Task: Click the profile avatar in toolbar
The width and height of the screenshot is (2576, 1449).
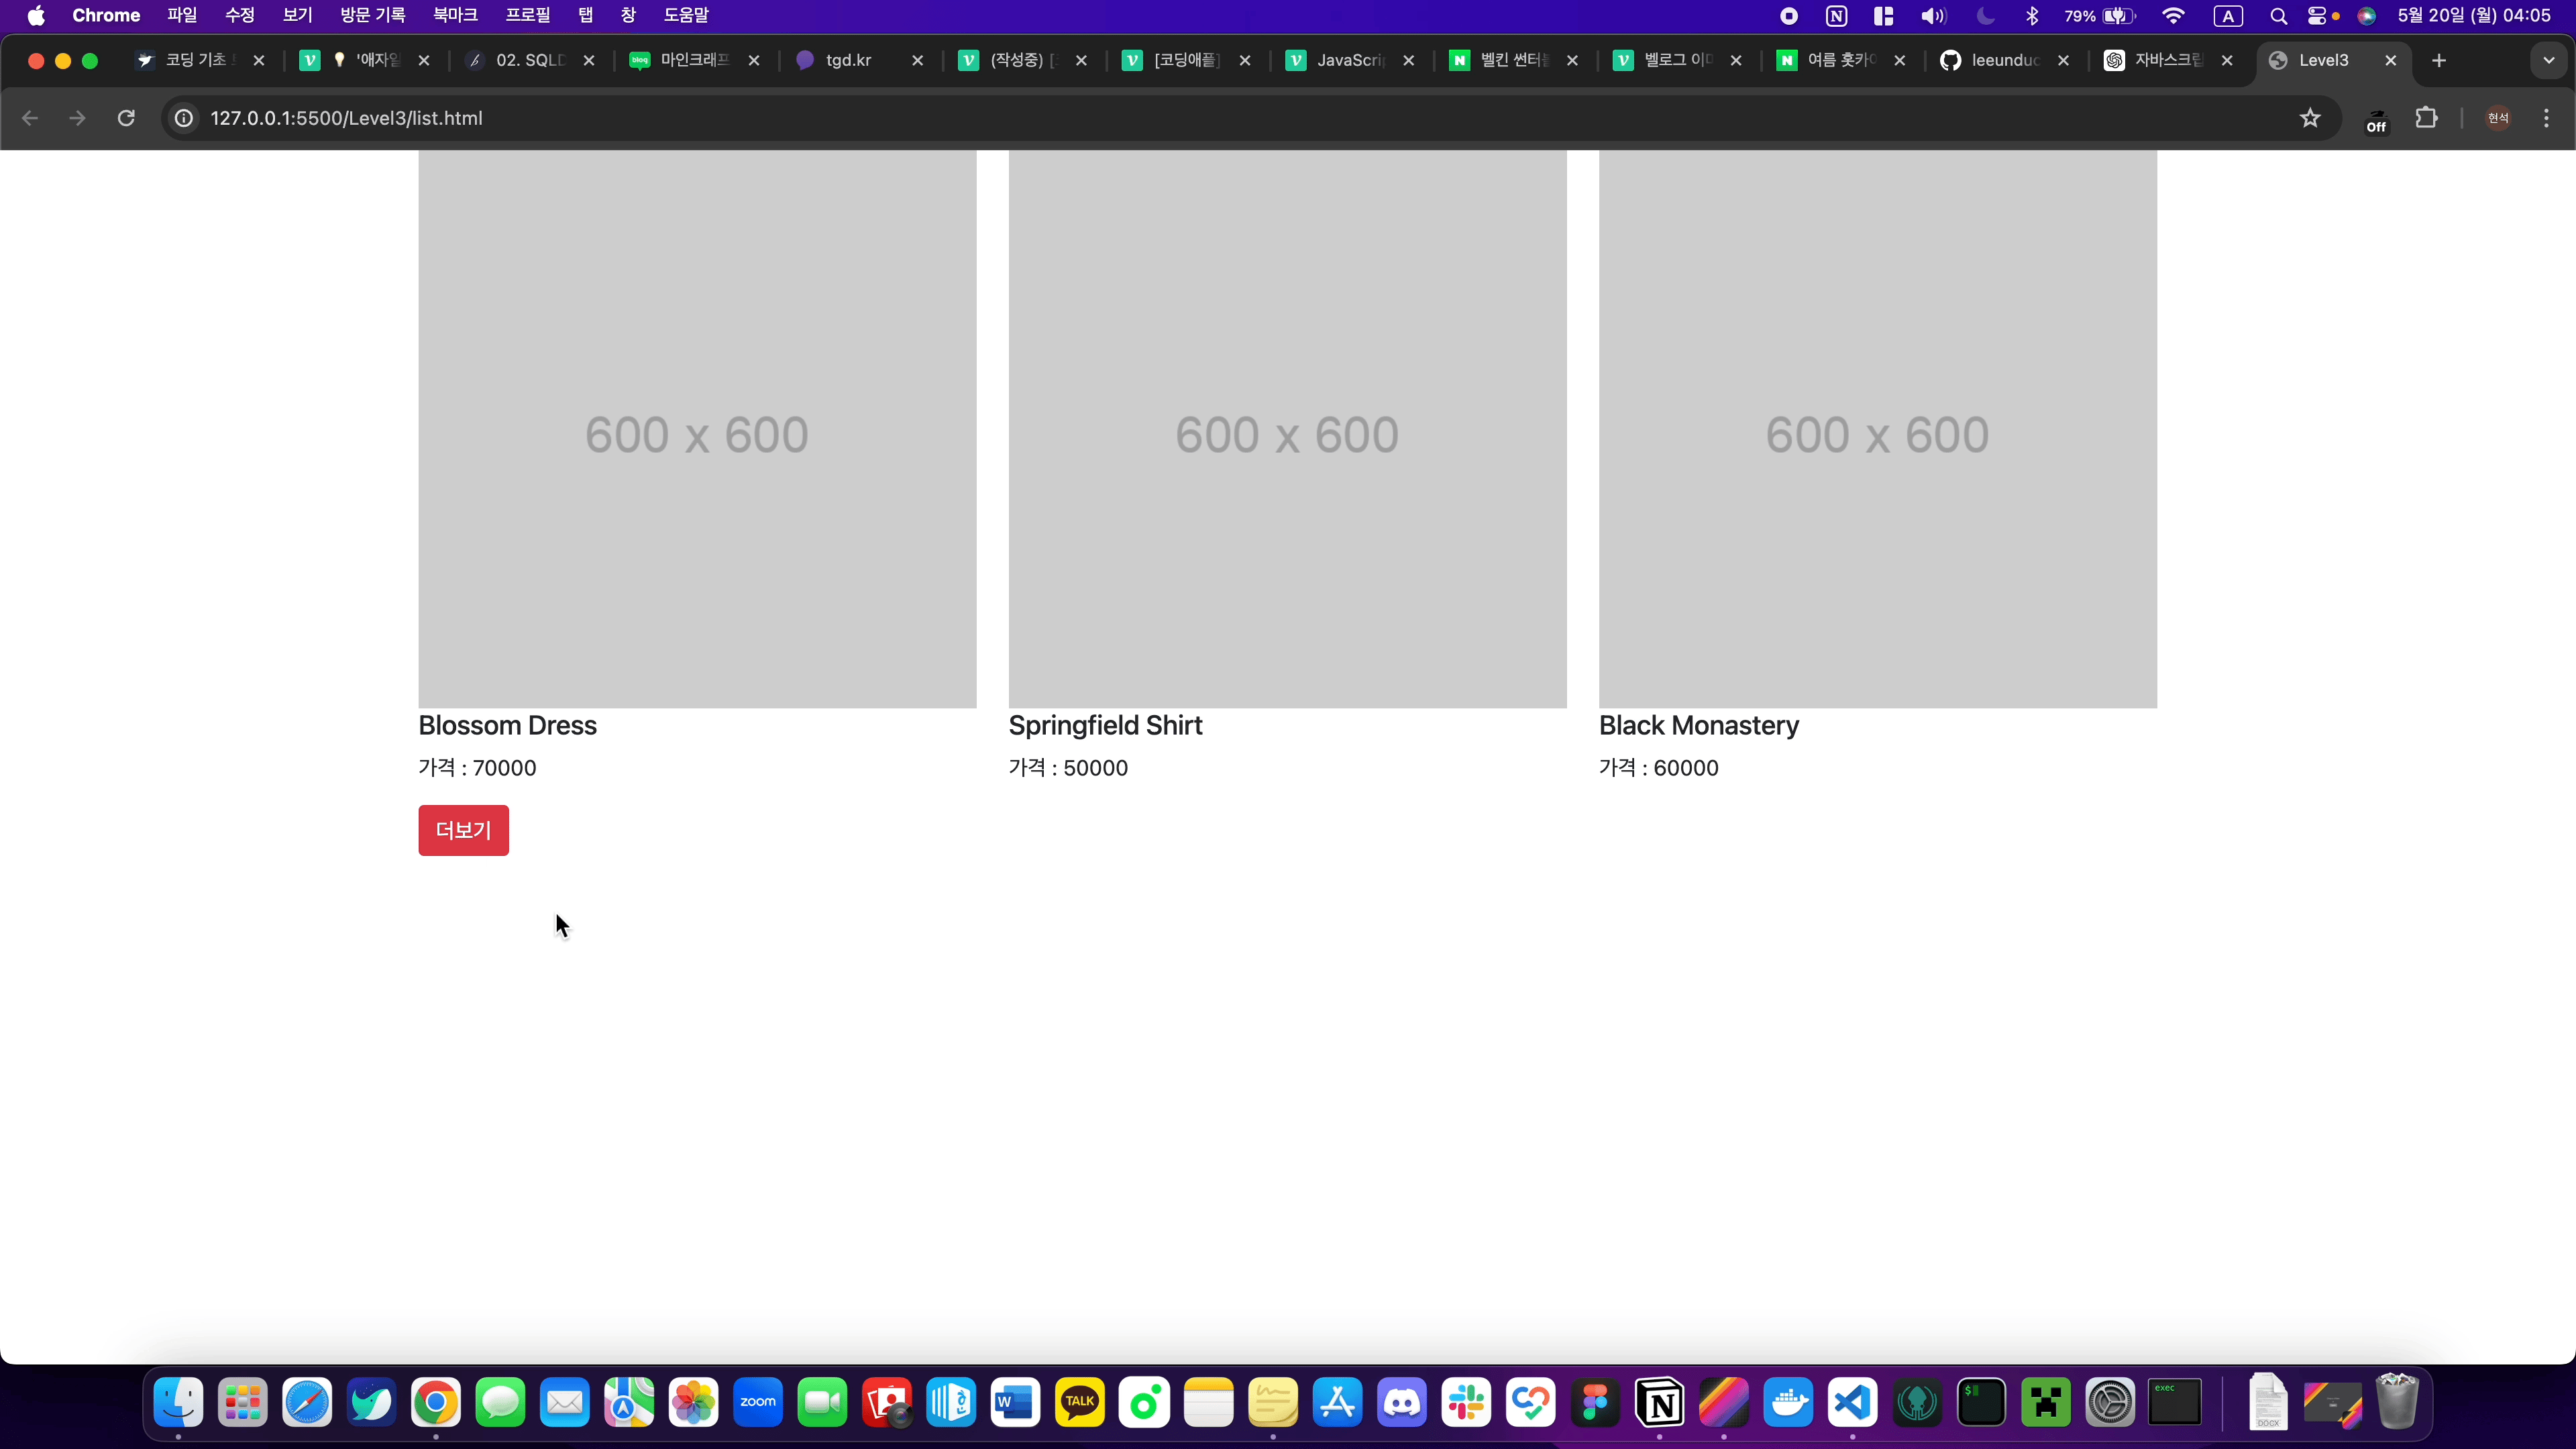Action: point(2498,118)
